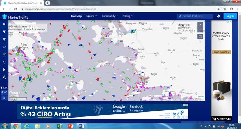This screenshot has width=241, height=129.
Task: Click the vessel, port search field
Action: point(195,16)
